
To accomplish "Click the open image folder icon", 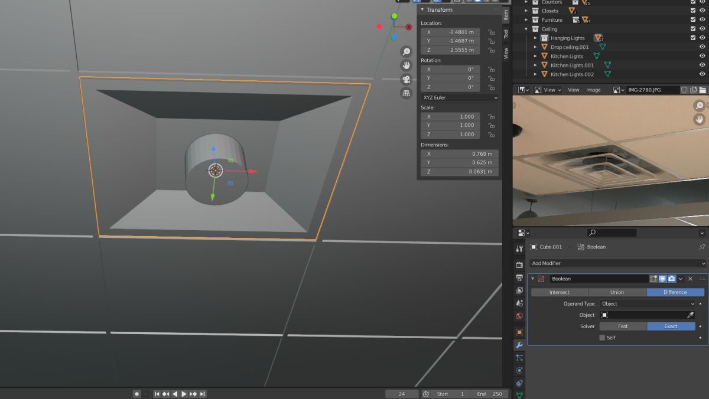I will (703, 90).
